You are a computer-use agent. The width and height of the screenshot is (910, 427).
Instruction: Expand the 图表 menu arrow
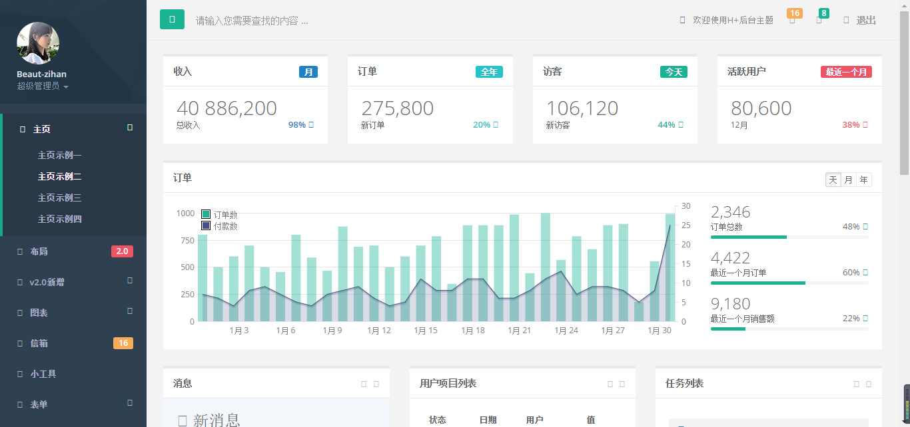[130, 311]
